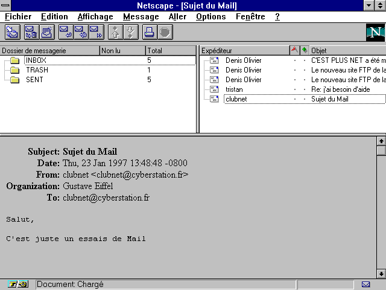This screenshot has width=386, height=290.
Task: Open the Affichage menu
Action: pyautogui.click(x=95, y=16)
